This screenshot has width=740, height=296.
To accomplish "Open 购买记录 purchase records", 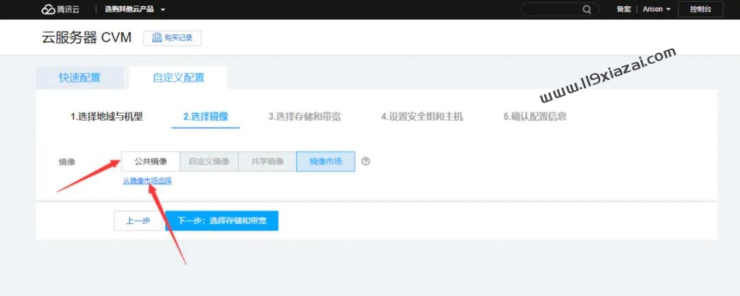I will click(x=172, y=38).
